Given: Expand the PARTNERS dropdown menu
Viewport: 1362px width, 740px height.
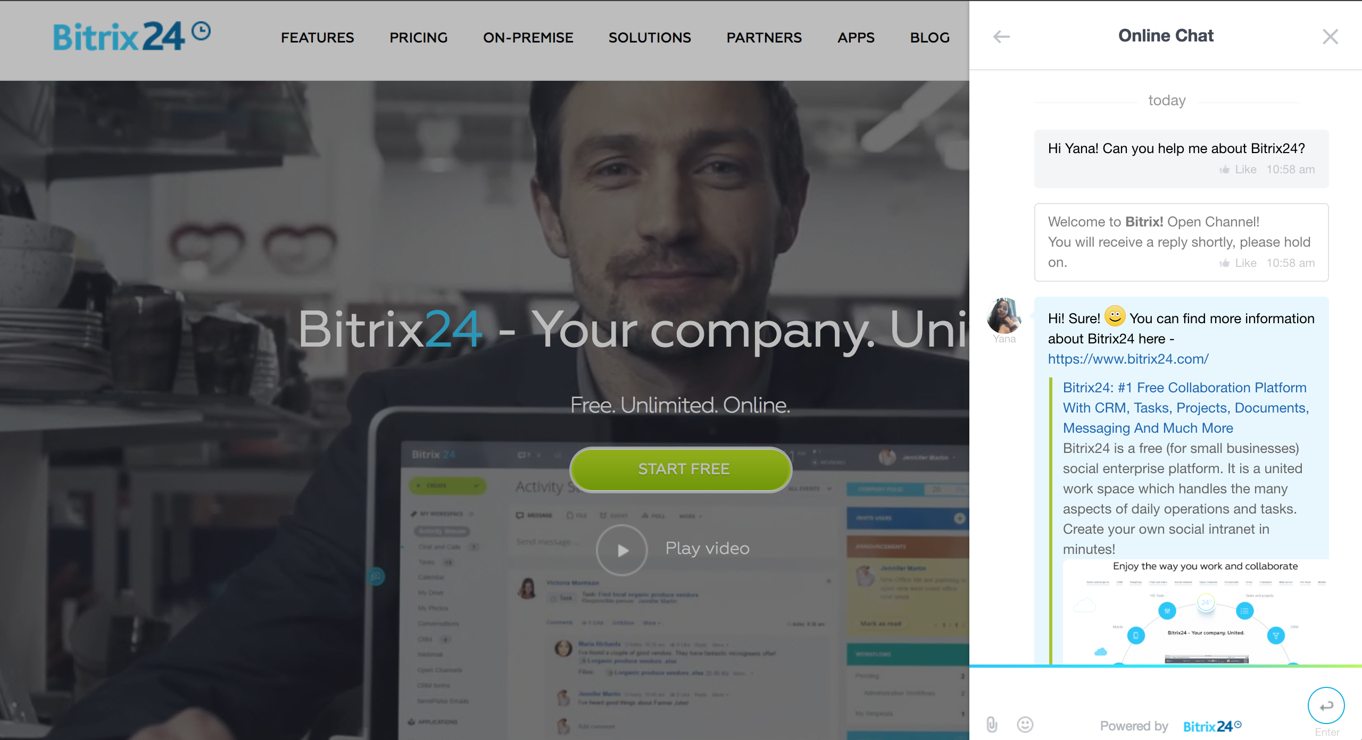Looking at the screenshot, I should click(x=763, y=37).
